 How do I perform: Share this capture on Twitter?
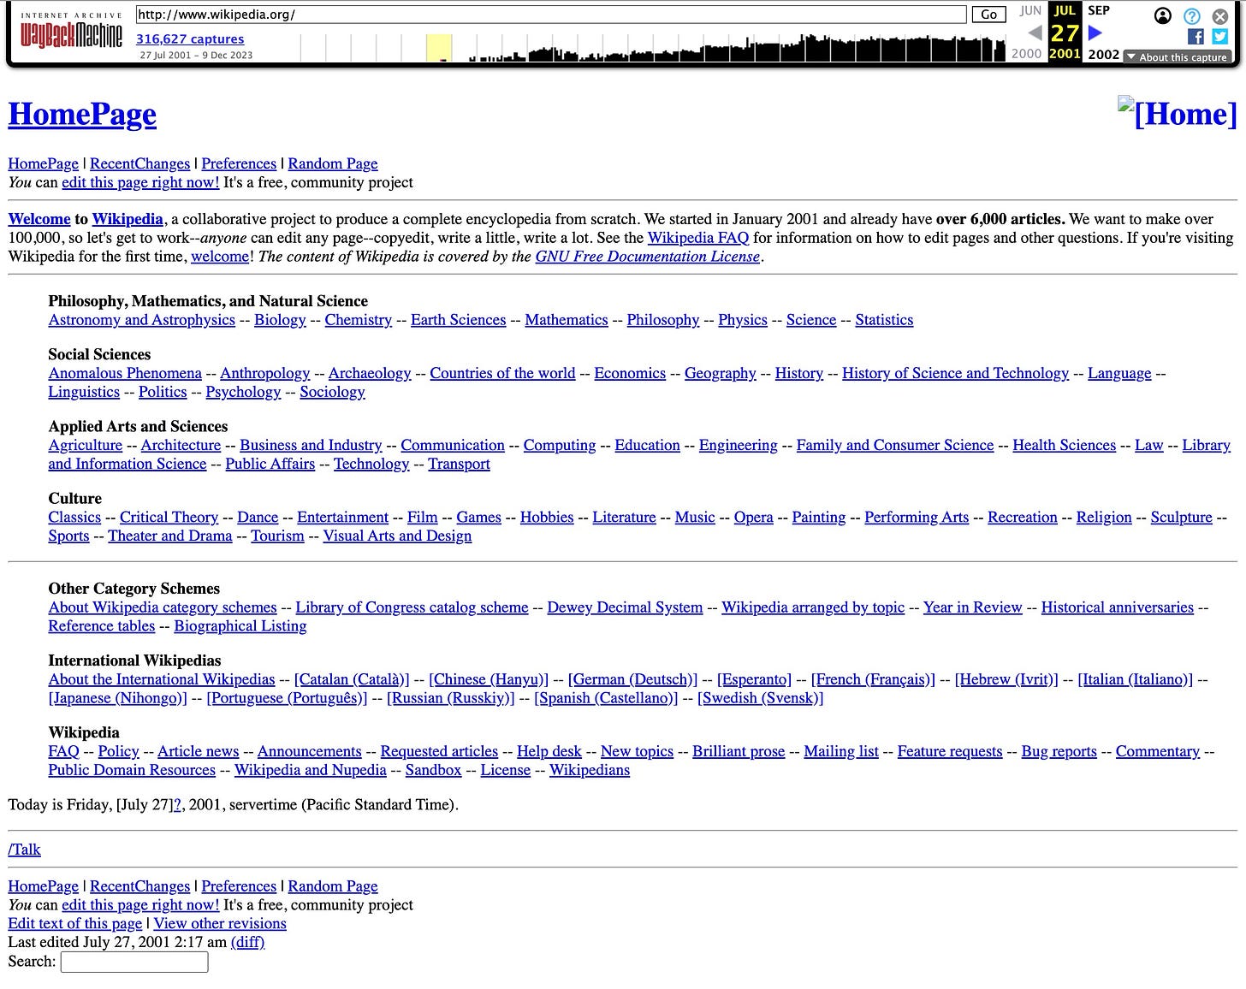click(1220, 36)
